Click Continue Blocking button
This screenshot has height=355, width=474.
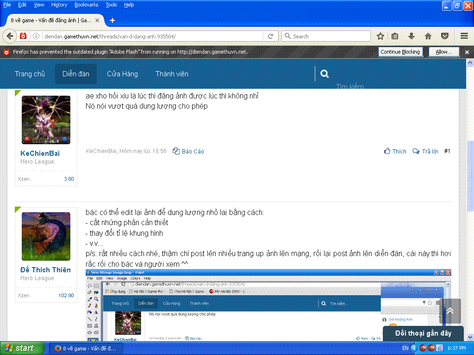pos(400,52)
